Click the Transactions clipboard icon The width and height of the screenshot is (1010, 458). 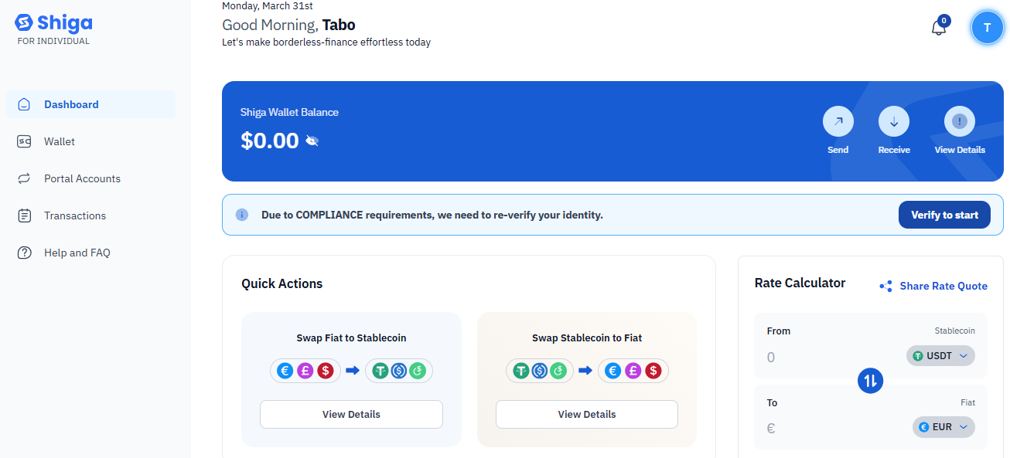coord(24,215)
